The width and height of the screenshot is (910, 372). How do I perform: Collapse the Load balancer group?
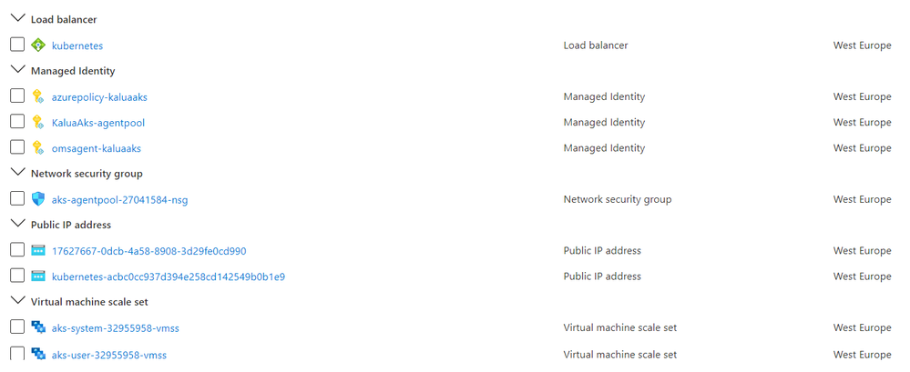coord(18,18)
